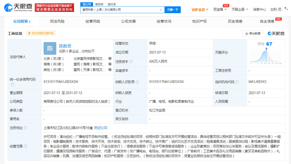Click the 纳税人识别号 help icon
291x164 pixels.
137,82
